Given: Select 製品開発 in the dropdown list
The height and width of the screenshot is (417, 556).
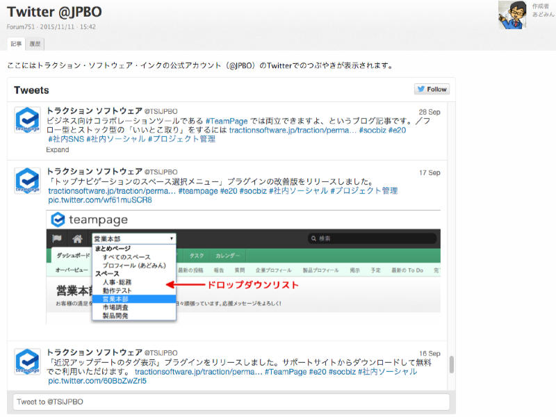Looking at the screenshot, I should 115,316.
